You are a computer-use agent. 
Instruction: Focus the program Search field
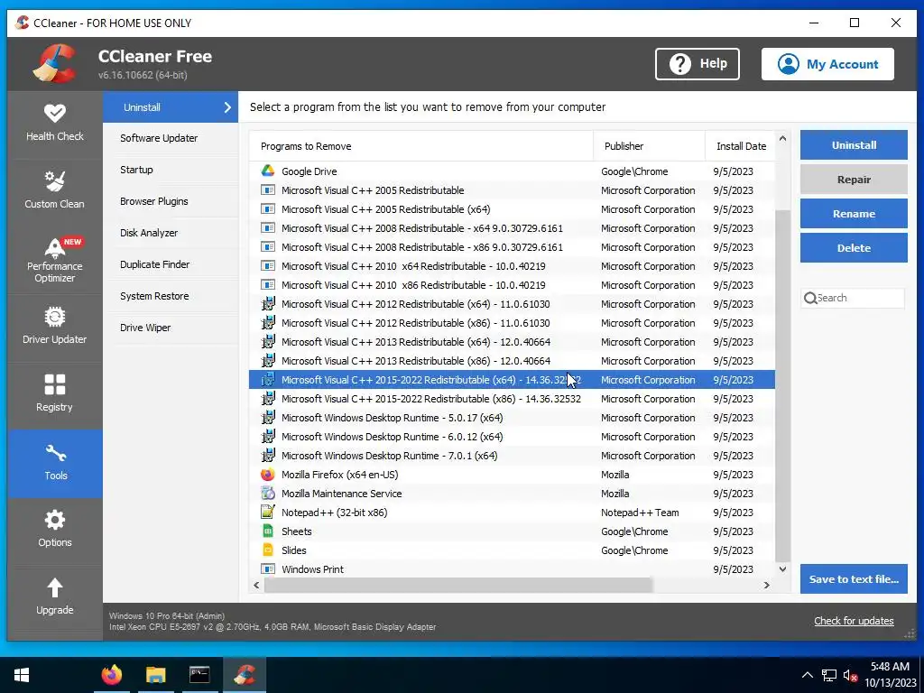click(x=852, y=298)
